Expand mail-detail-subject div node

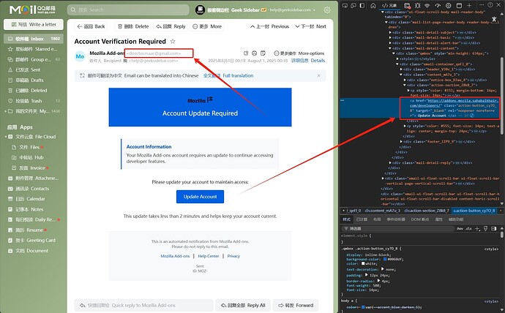[x=391, y=32]
